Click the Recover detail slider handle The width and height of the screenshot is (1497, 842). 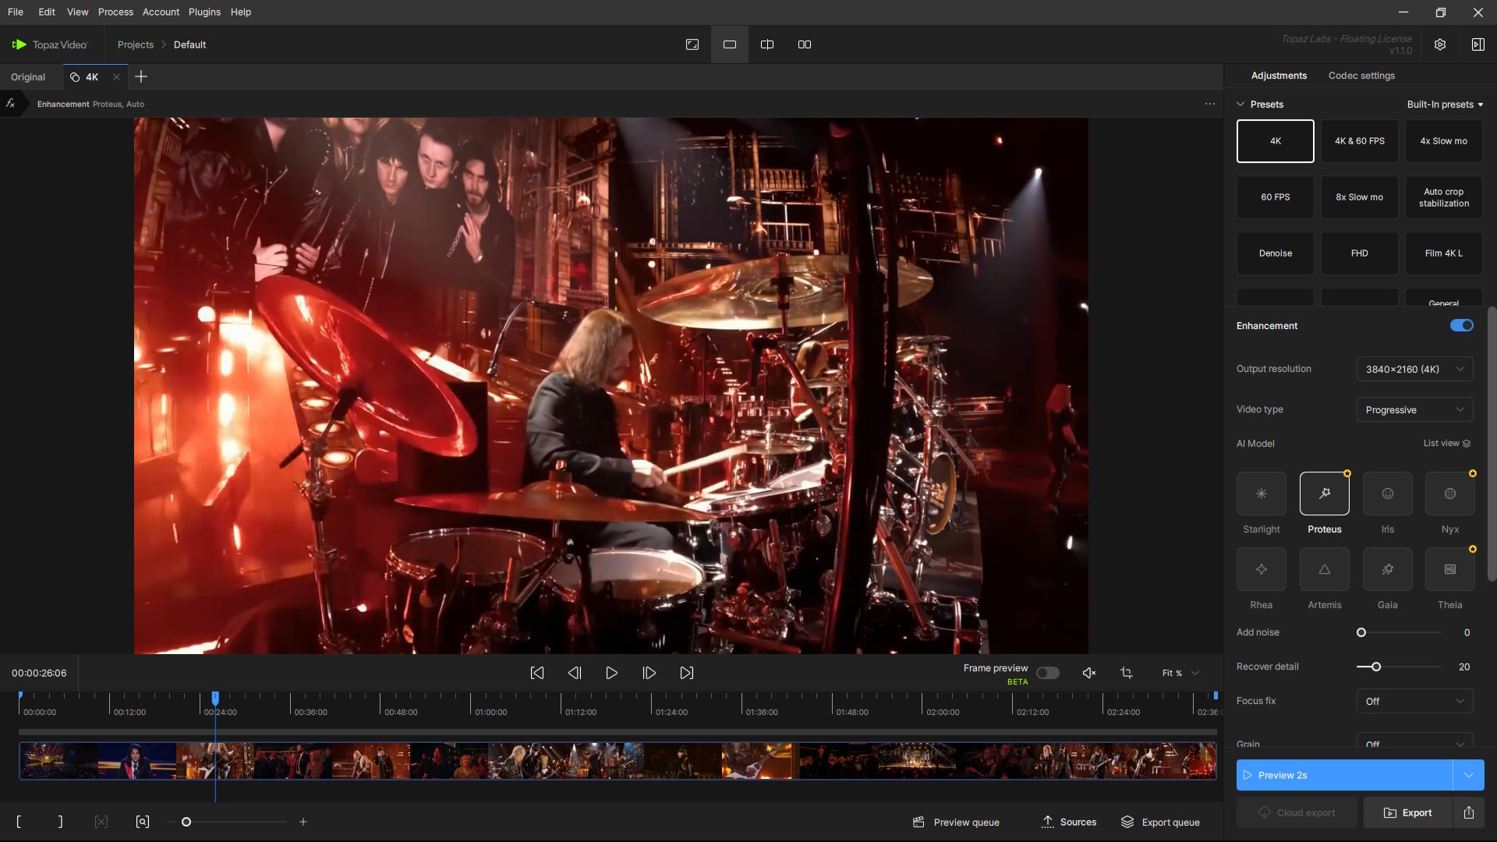tap(1376, 667)
